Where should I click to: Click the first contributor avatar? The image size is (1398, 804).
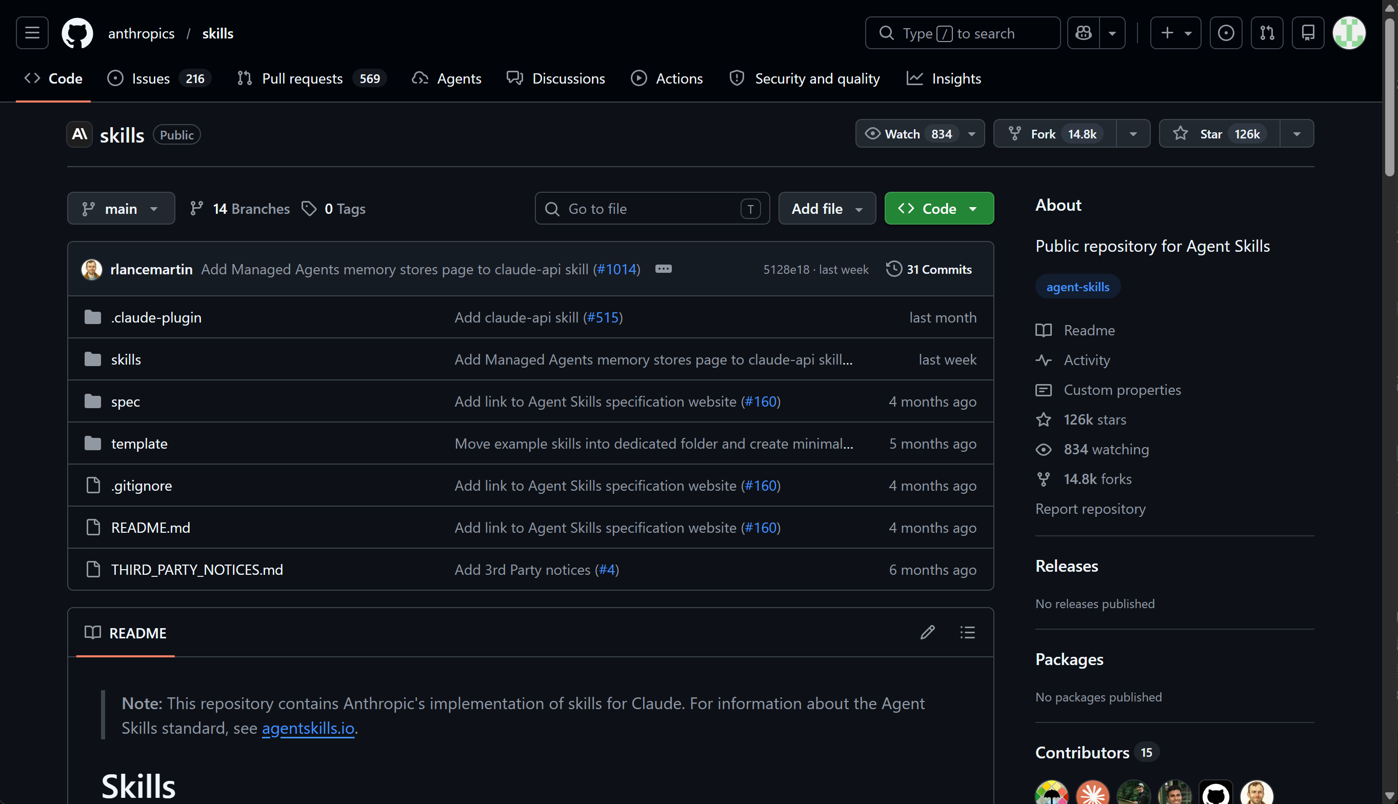pyautogui.click(x=1051, y=792)
